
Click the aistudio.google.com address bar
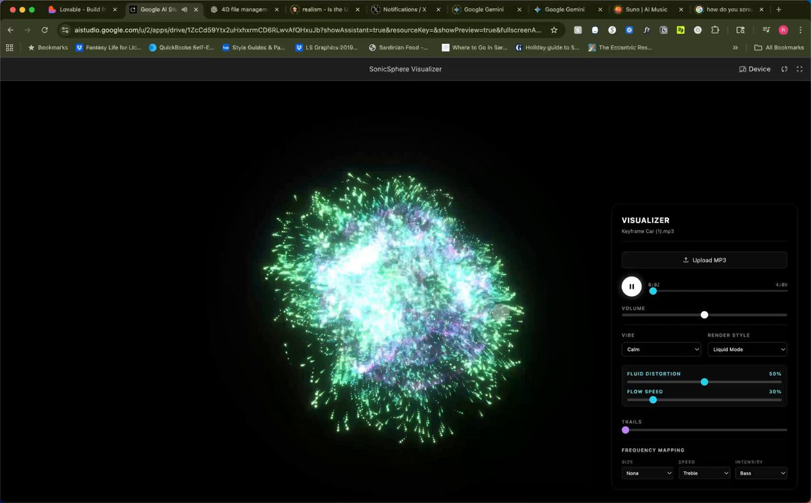(x=308, y=30)
